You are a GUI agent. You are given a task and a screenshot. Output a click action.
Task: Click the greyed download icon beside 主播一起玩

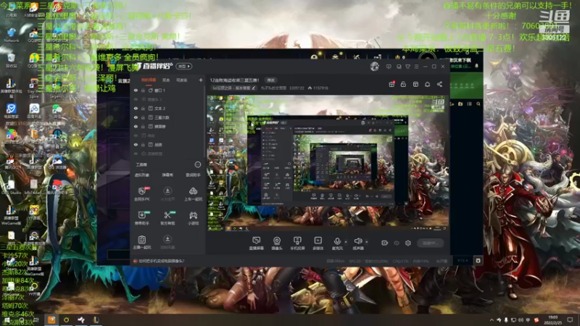167,239
